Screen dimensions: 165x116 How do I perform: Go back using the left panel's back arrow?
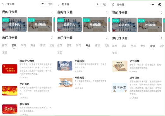3,4
